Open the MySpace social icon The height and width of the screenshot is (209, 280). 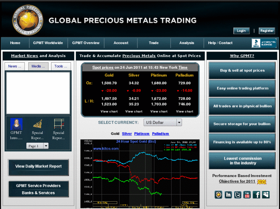tap(266, 194)
